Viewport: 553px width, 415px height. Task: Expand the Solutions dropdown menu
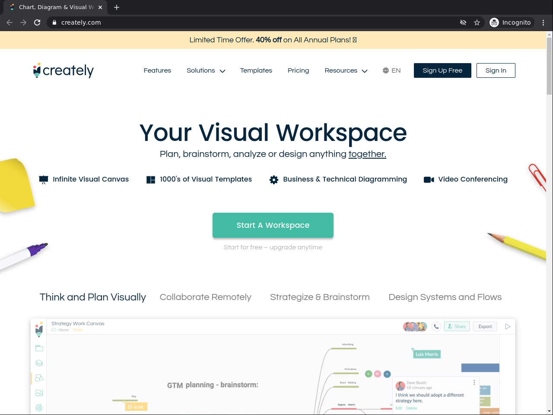point(206,70)
